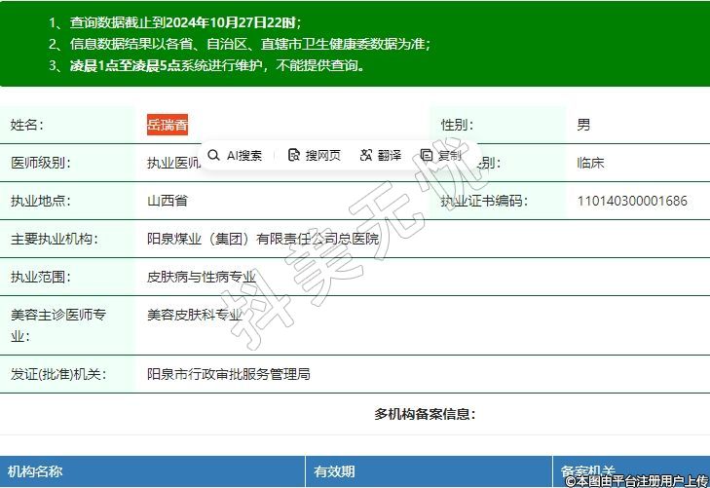Click issuing authority 阳泉市行政审批服务管理局
The width and height of the screenshot is (710, 488).
228,374
